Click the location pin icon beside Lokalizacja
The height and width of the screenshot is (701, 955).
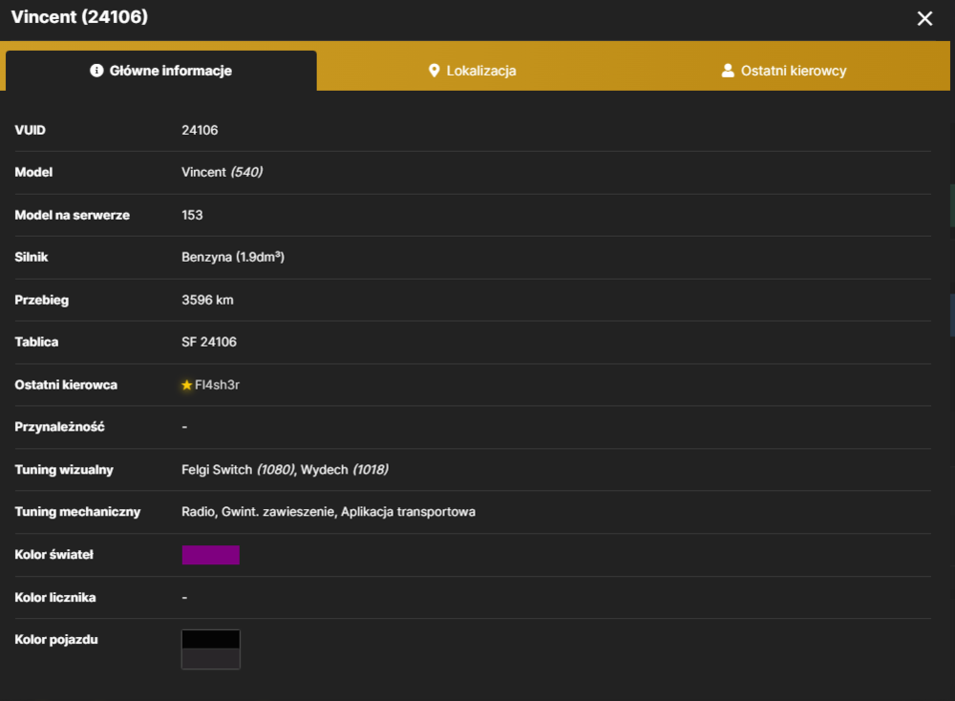click(x=434, y=71)
